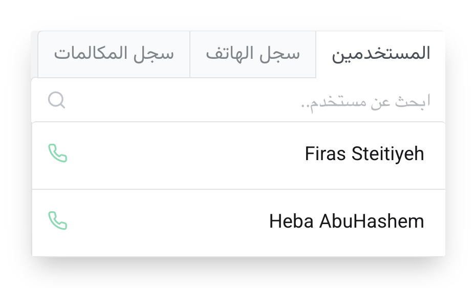The width and height of the screenshot is (476, 288).
Task: Click the magnifier search icon
Action: tap(56, 100)
